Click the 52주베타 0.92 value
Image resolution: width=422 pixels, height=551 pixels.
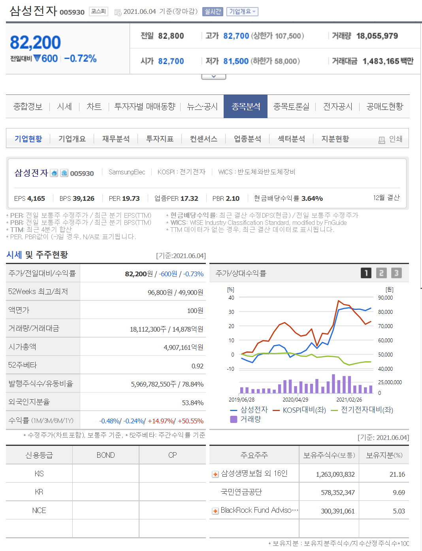pyautogui.click(x=198, y=366)
